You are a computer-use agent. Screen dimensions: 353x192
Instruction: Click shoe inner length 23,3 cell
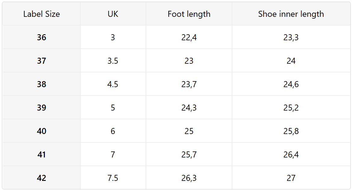tap(291, 38)
